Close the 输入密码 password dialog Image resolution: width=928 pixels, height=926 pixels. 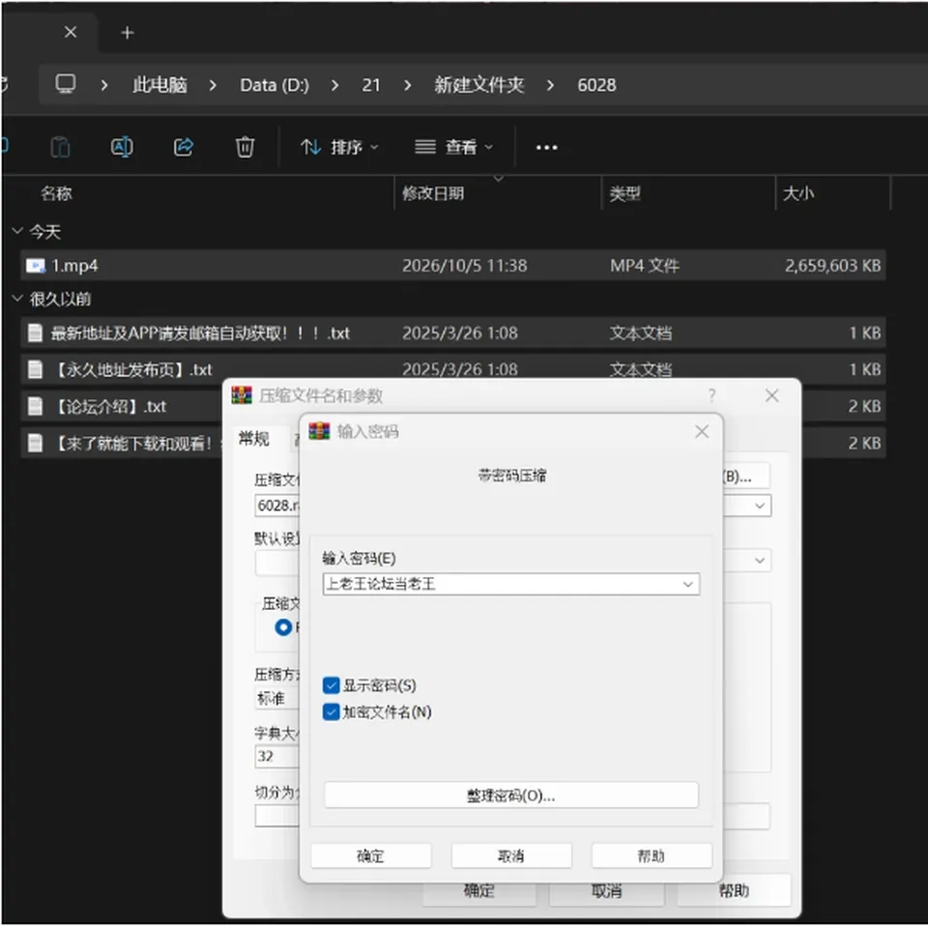(702, 431)
